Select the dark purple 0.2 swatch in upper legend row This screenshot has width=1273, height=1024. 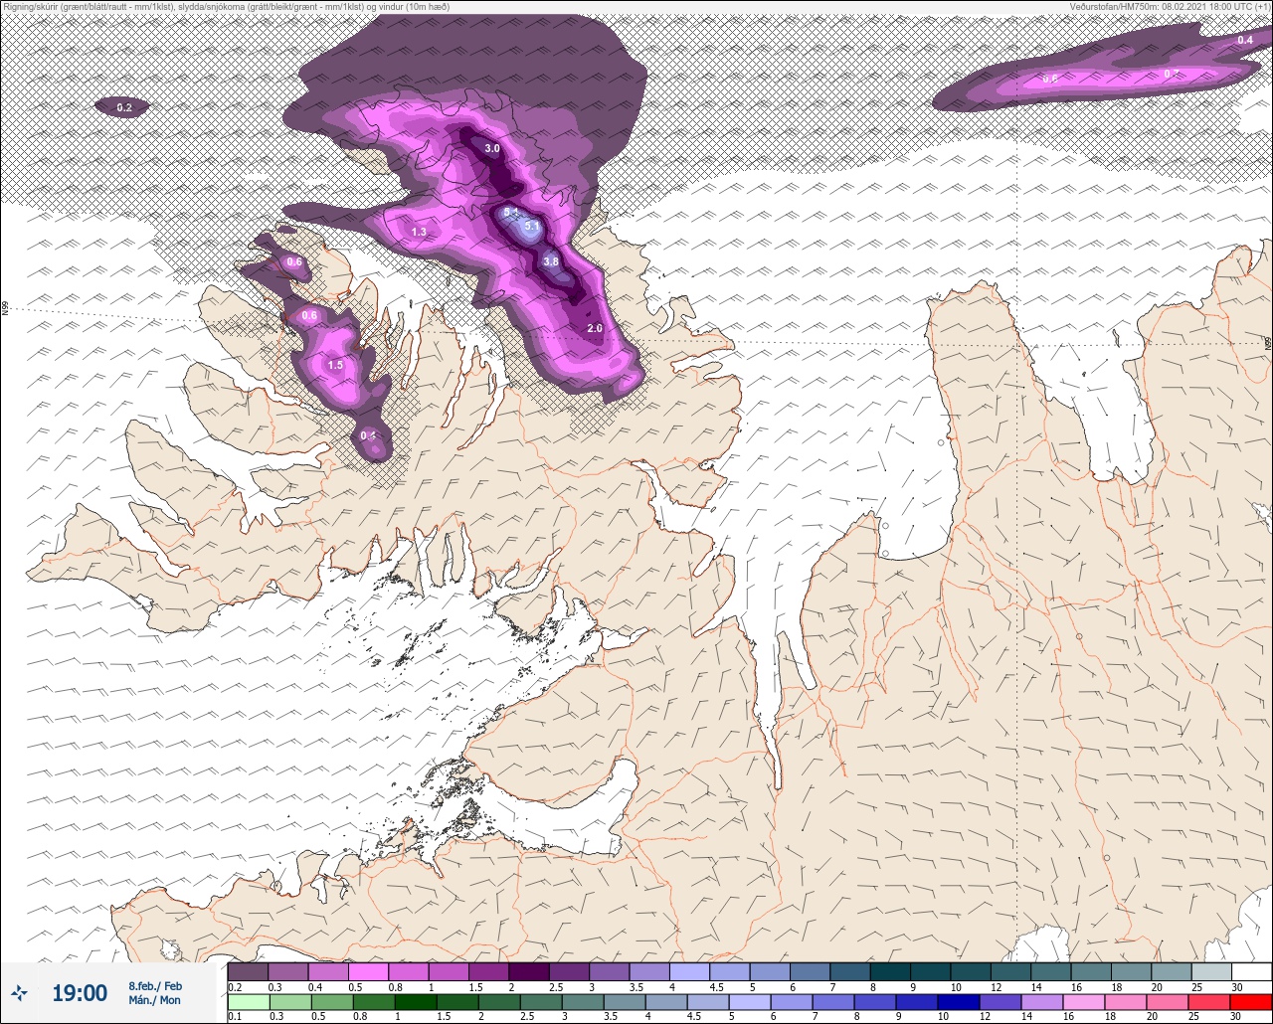point(248,971)
